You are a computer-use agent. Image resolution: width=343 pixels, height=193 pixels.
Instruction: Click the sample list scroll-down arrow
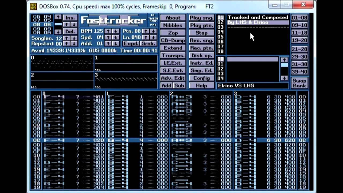(284, 78)
